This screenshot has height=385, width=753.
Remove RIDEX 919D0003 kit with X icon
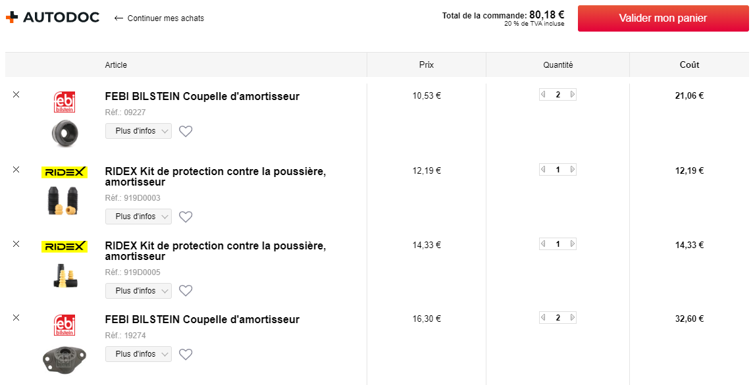point(16,169)
